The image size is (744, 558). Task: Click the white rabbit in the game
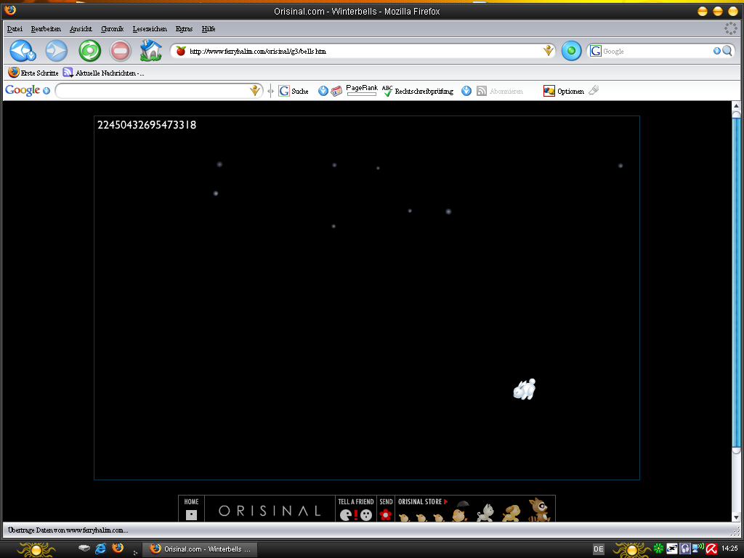click(525, 389)
